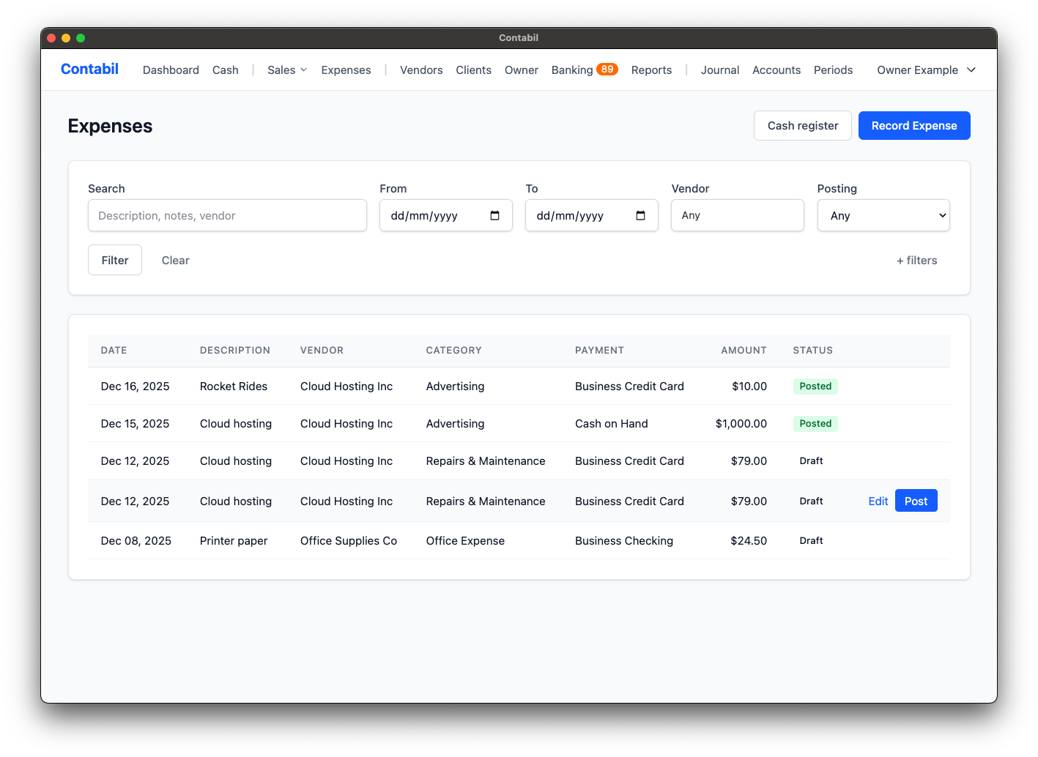Open the Cash register
The height and width of the screenshot is (757, 1038).
point(802,125)
